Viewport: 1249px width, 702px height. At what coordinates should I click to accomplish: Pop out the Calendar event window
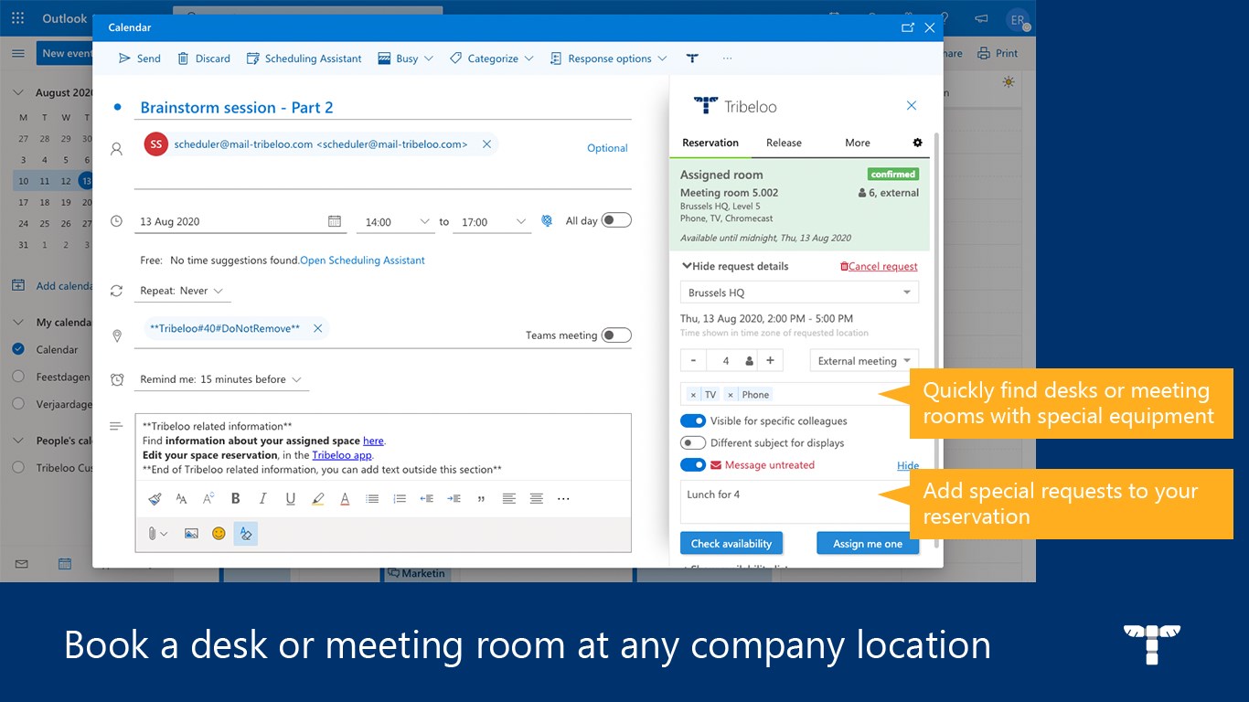click(907, 27)
